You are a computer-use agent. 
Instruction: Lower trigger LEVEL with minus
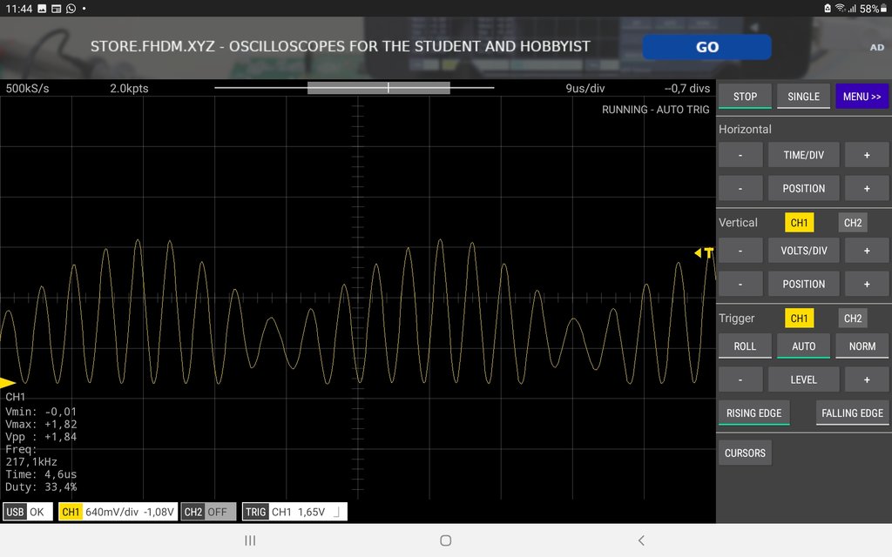740,379
